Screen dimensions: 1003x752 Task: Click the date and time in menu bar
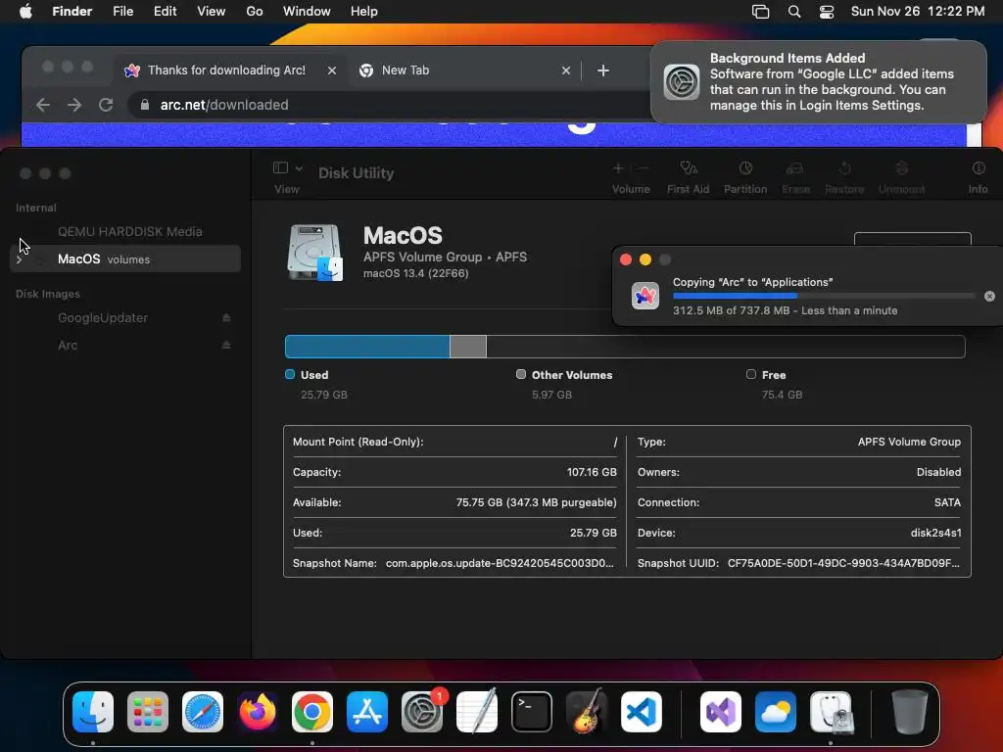pyautogui.click(x=917, y=12)
